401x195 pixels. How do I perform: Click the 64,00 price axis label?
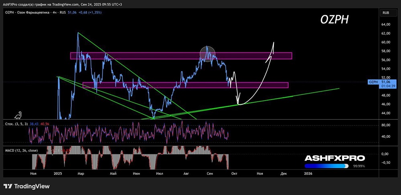(385, 24)
